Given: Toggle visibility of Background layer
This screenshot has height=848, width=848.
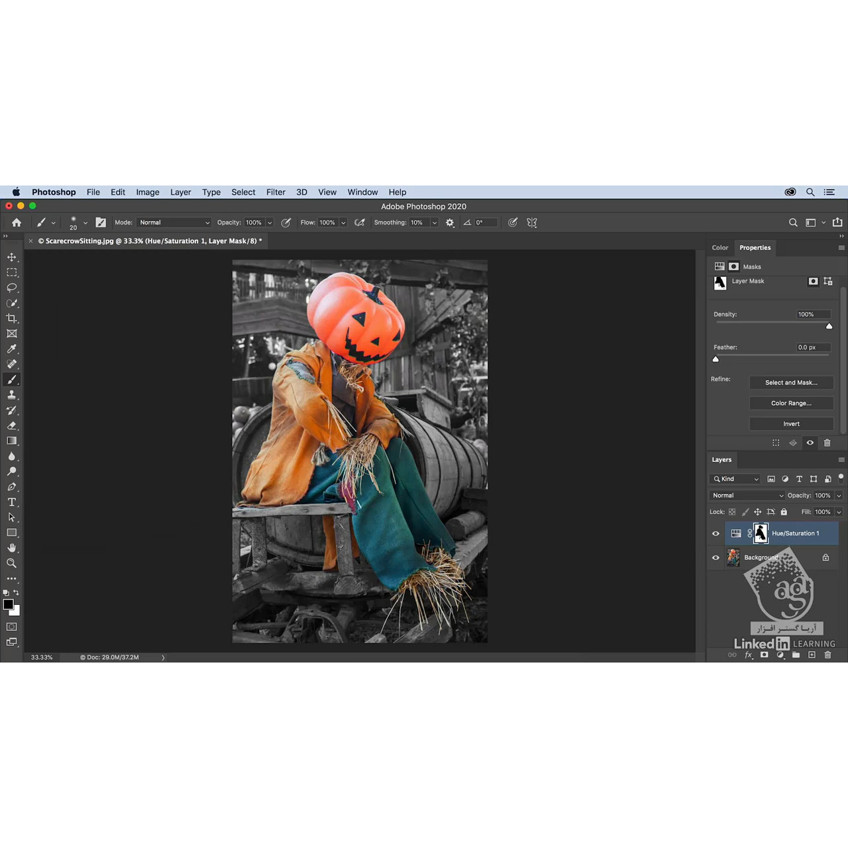Looking at the screenshot, I should click(715, 558).
